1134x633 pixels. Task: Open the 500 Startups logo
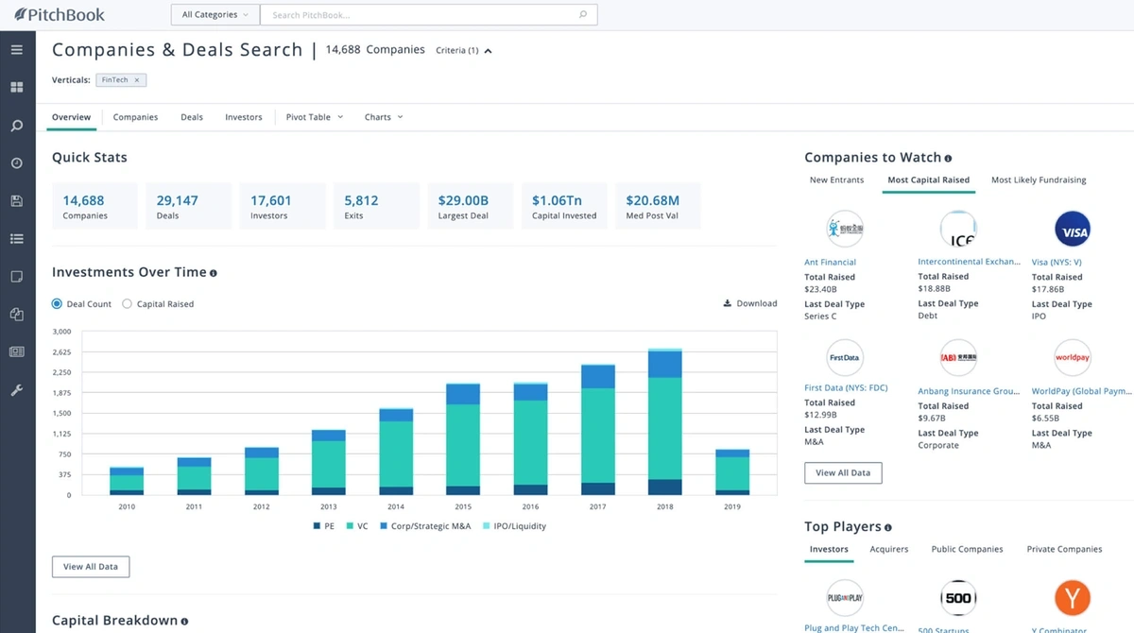[x=957, y=598]
